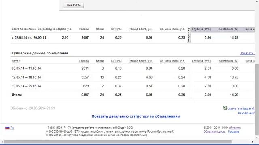259x145 pixels.
Task: Click the с 02.04.14 по 20.05.14 period text
Action: click(29, 37)
